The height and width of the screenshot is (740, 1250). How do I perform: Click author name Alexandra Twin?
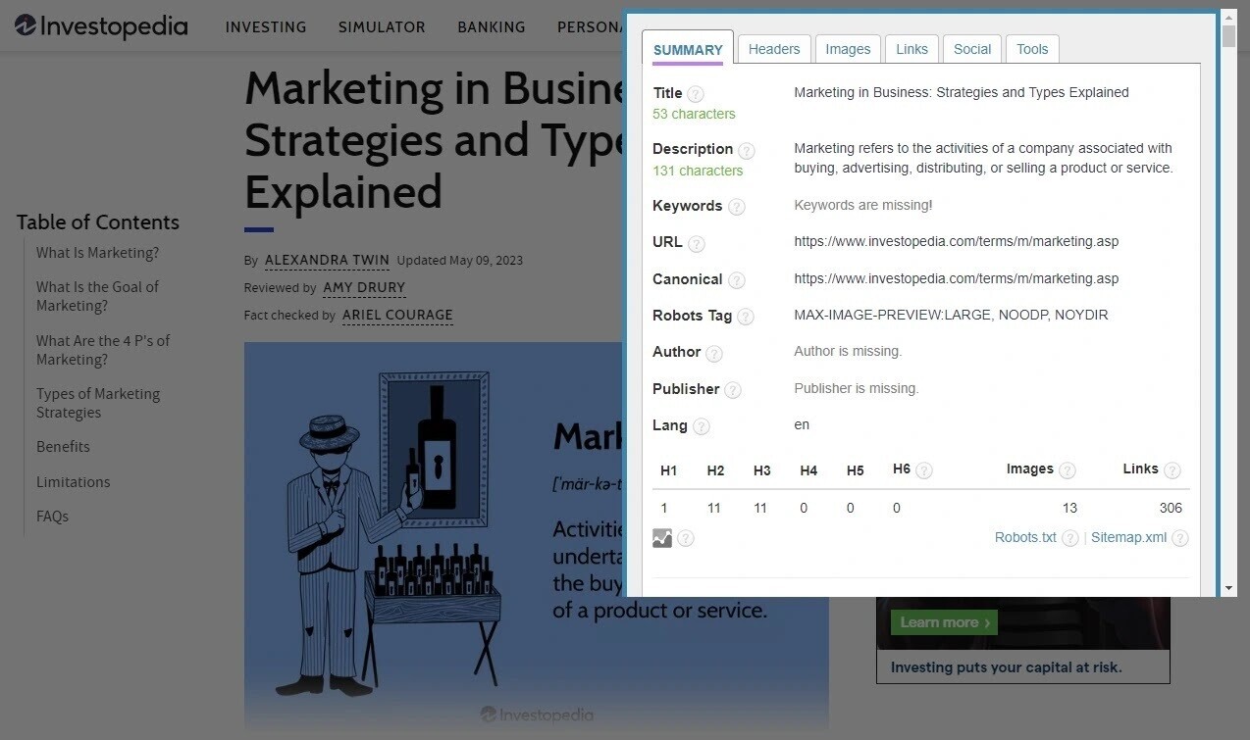pyautogui.click(x=327, y=261)
